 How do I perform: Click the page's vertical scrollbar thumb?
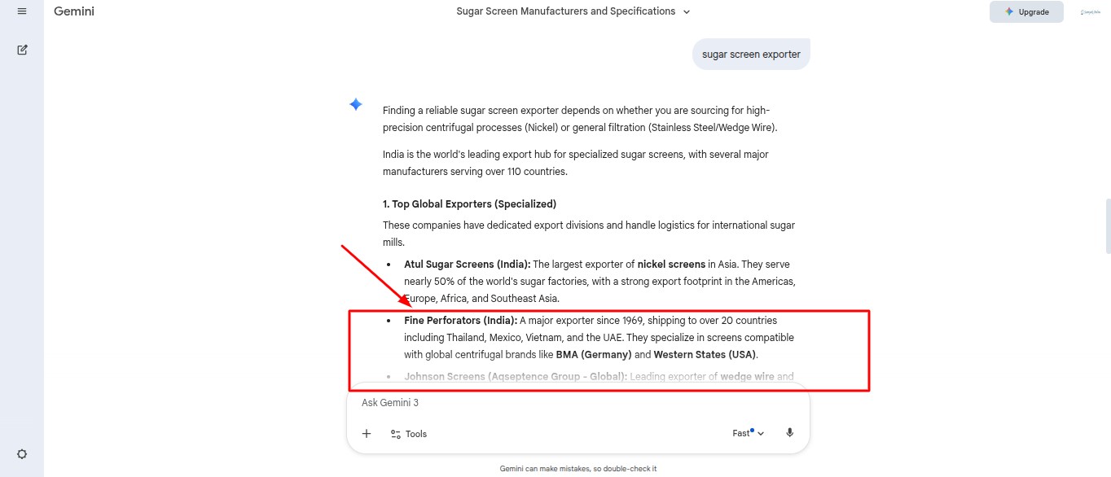coord(1107,225)
